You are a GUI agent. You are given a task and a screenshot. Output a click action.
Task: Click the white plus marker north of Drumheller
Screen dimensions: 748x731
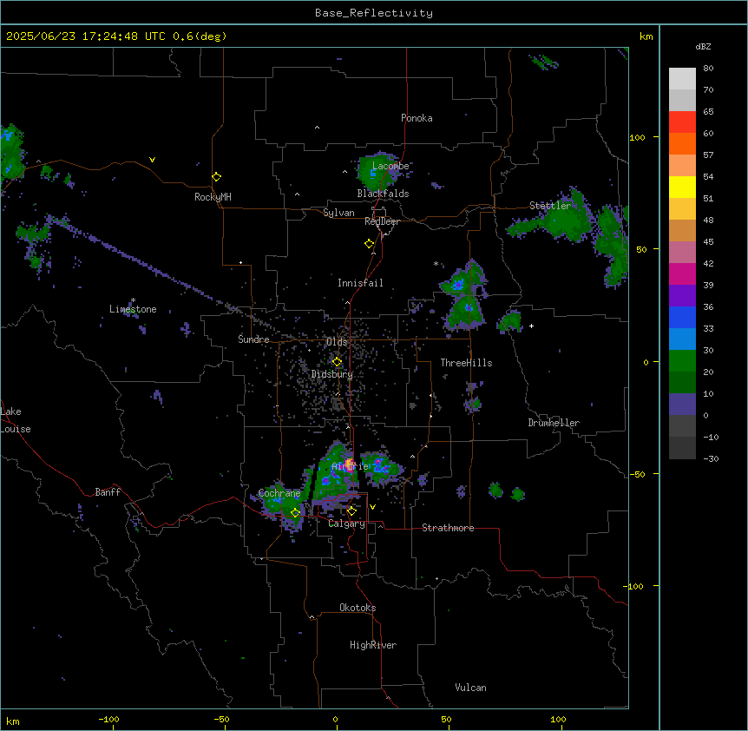531,326
